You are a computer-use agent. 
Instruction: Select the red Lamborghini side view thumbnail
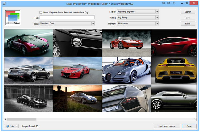click(x=174, y=43)
